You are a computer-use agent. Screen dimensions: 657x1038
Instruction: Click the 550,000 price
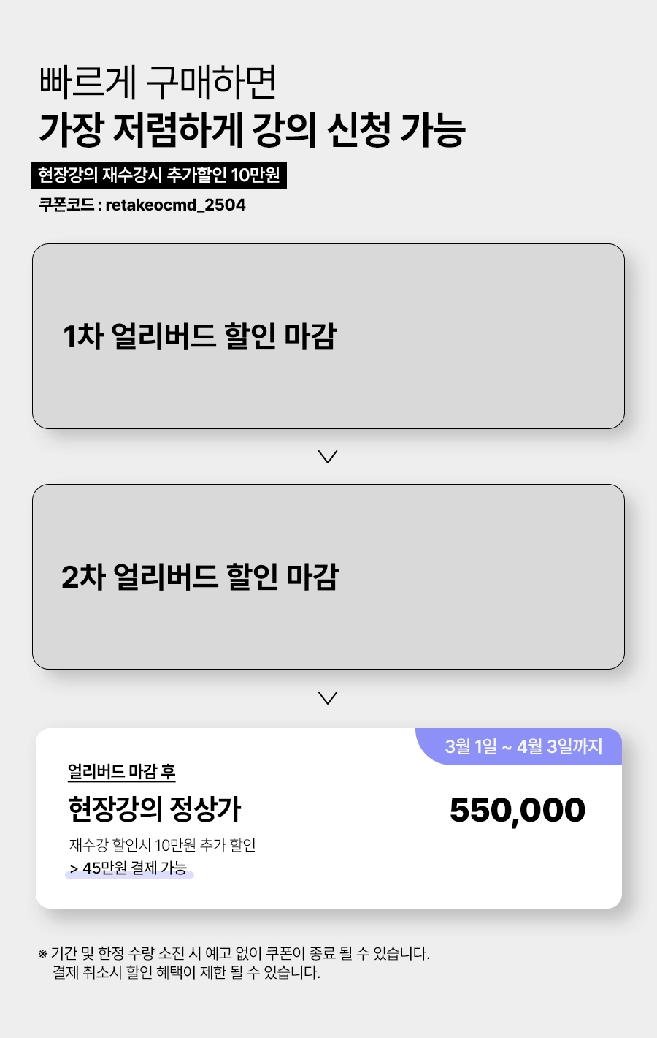[x=517, y=810]
